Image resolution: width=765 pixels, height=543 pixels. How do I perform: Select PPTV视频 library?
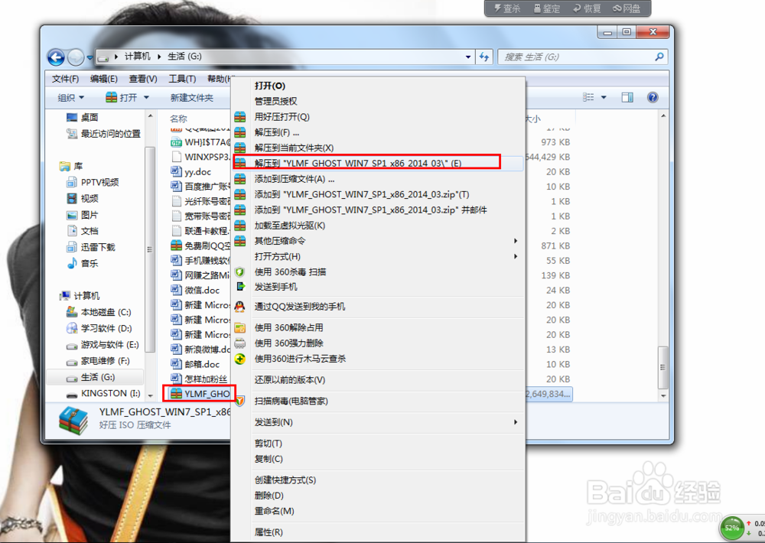93,182
